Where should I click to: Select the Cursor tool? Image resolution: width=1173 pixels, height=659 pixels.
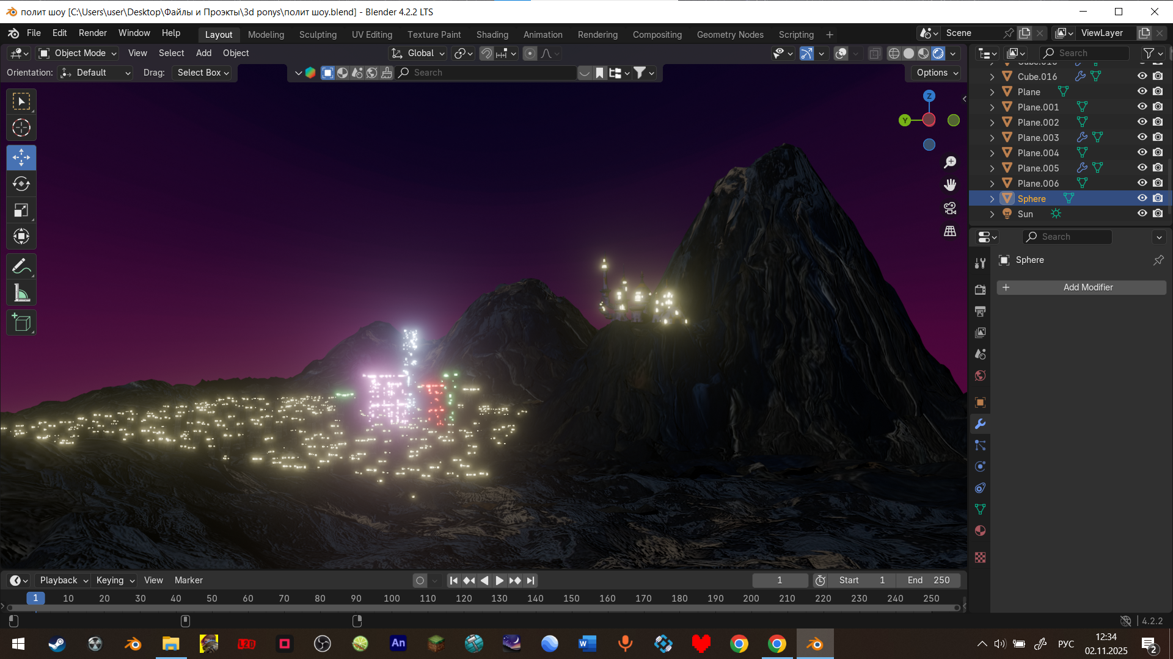click(x=21, y=128)
